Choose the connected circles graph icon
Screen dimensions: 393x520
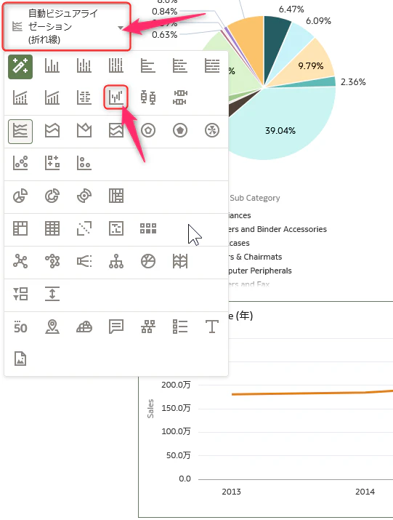coord(52,261)
